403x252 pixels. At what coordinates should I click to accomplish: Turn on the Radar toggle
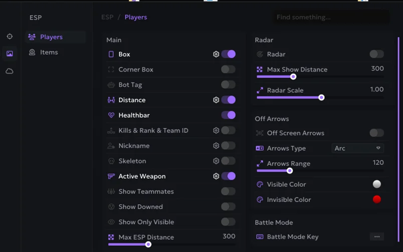tap(376, 54)
